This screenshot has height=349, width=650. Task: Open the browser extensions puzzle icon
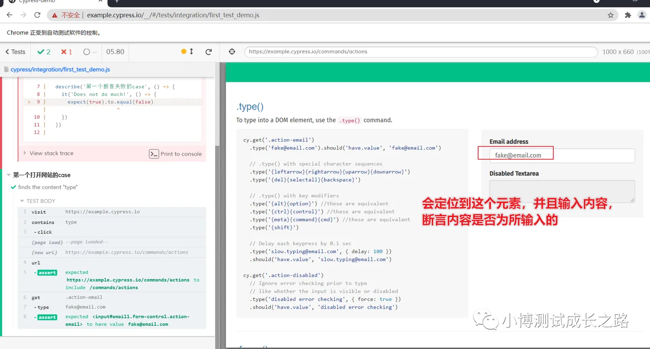tap(628, 15)
